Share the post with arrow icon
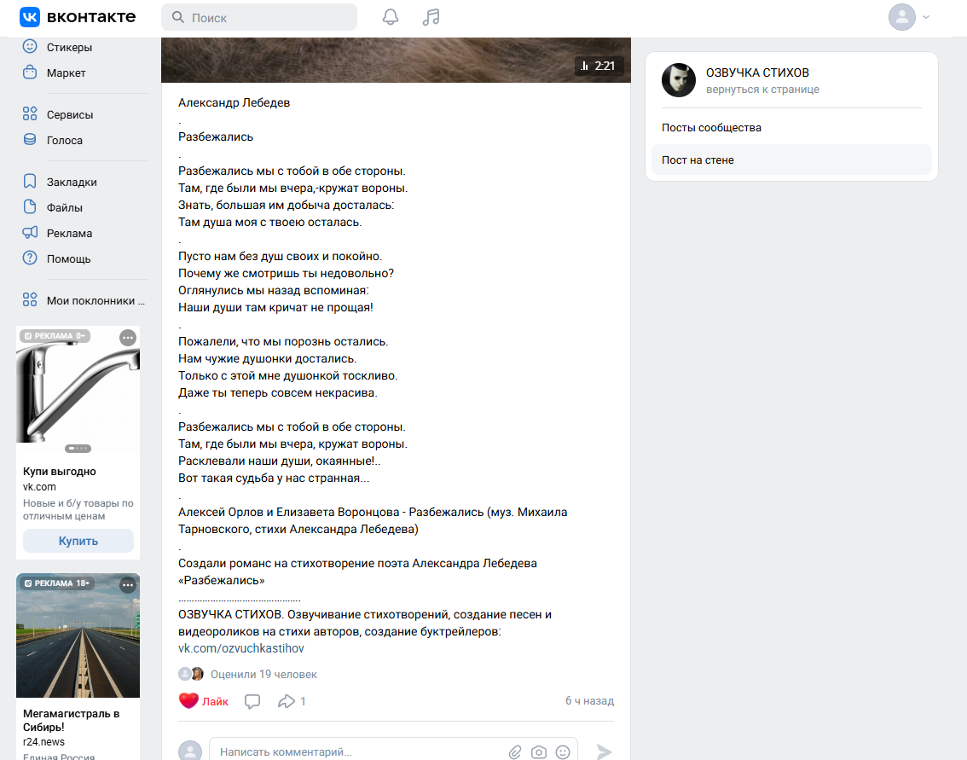 286,701
